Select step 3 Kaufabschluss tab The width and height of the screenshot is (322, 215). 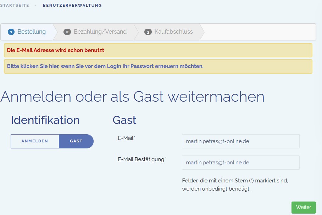point(169,32)
